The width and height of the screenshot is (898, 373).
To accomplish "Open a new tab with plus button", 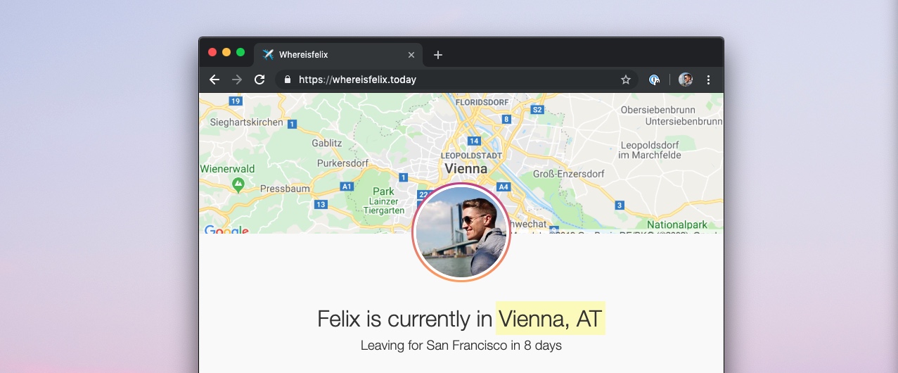I will (438, 55).
